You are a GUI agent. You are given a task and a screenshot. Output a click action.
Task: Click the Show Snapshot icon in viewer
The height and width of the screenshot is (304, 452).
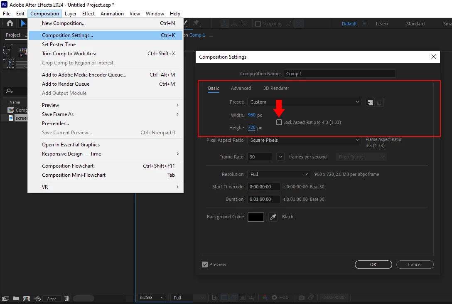311,297
